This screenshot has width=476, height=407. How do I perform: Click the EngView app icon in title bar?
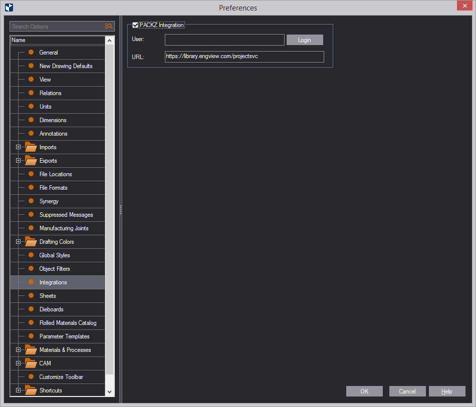click(x=9, y=8)
